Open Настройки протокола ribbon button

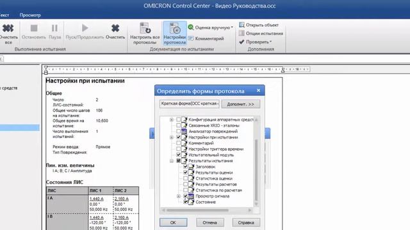(x=175, y=33)
